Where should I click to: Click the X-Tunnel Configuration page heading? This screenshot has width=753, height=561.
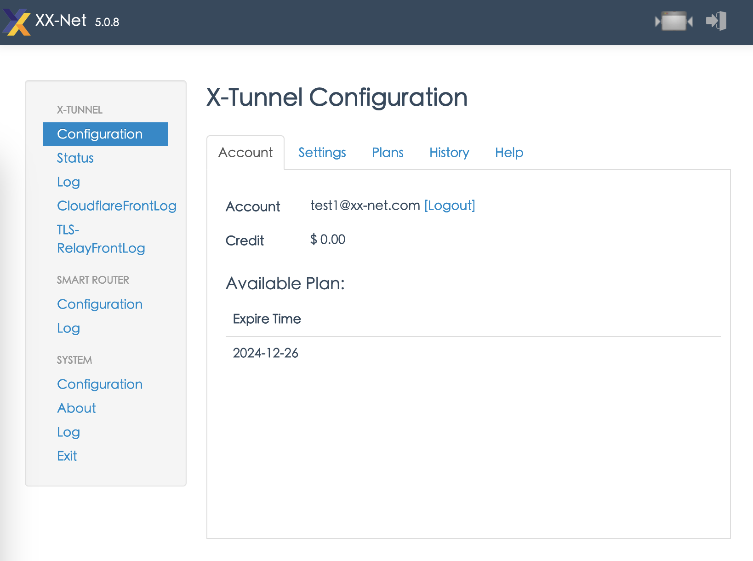337,97
